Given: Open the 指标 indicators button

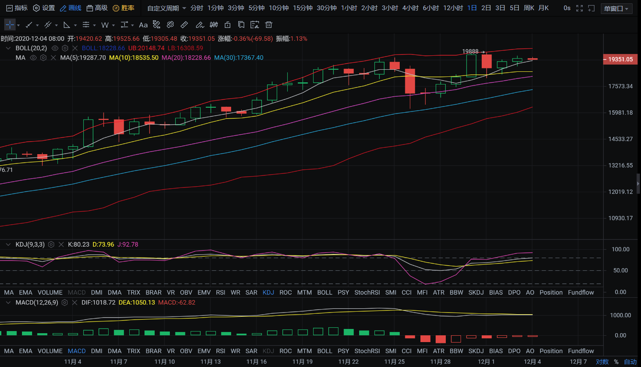Looking at the screenshot, I should [x=17, y=8].
